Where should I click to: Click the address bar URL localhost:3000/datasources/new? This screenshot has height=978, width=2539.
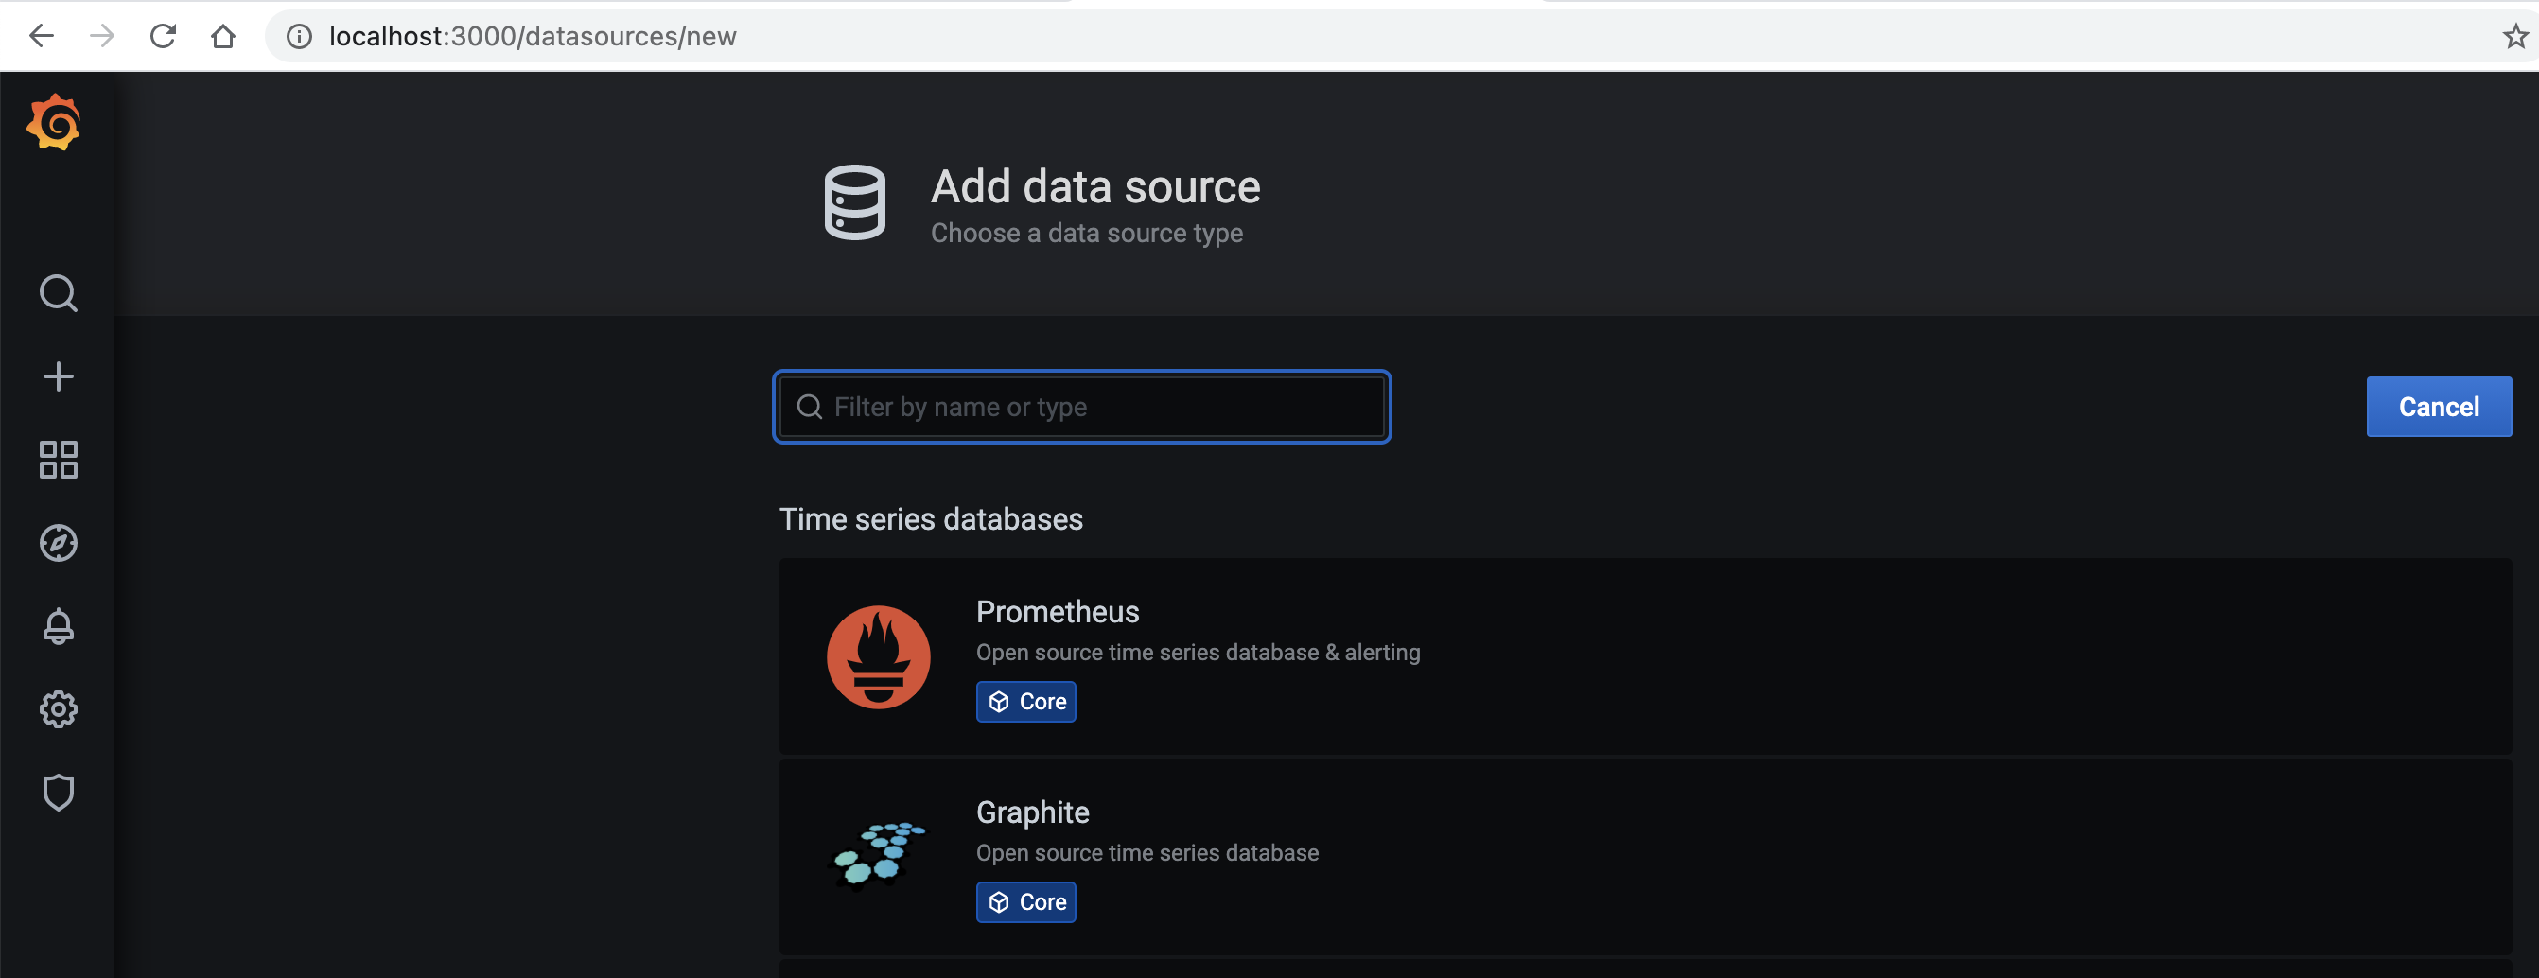click(533, 37)
